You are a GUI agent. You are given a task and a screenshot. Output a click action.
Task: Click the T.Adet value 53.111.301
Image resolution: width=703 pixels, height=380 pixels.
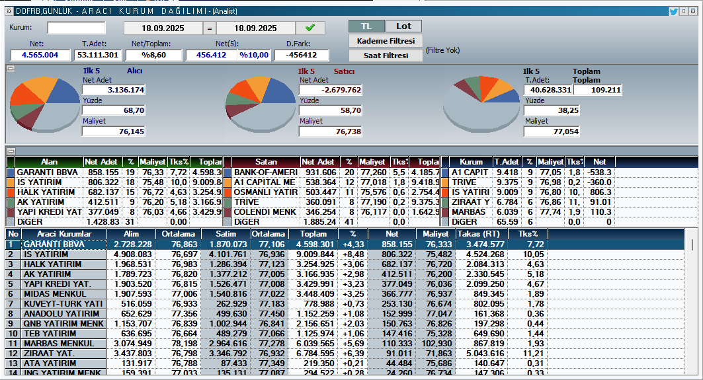click(98, 55)
